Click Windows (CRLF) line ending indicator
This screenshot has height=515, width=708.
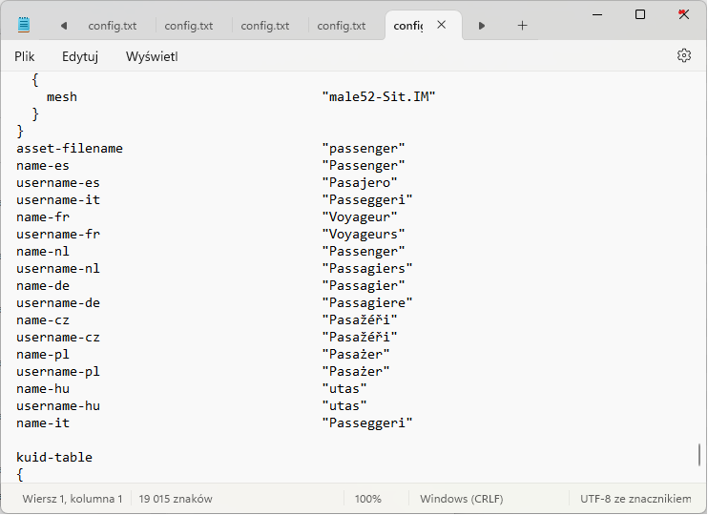click(463, 499)
